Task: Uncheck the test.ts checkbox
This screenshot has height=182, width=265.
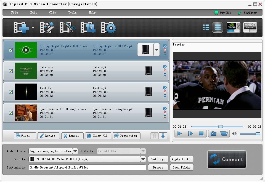Action: click(x=11, y=92)
